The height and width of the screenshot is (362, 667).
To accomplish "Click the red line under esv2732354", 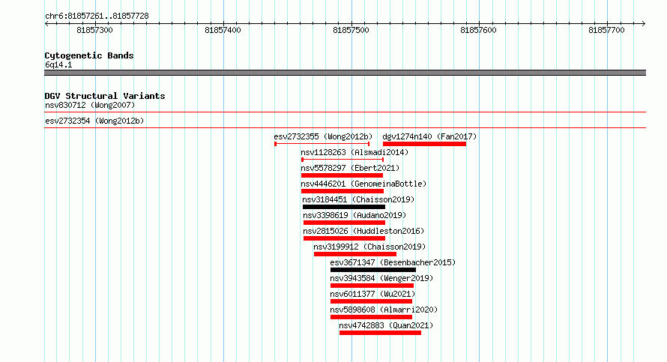I will coord(345,128).
